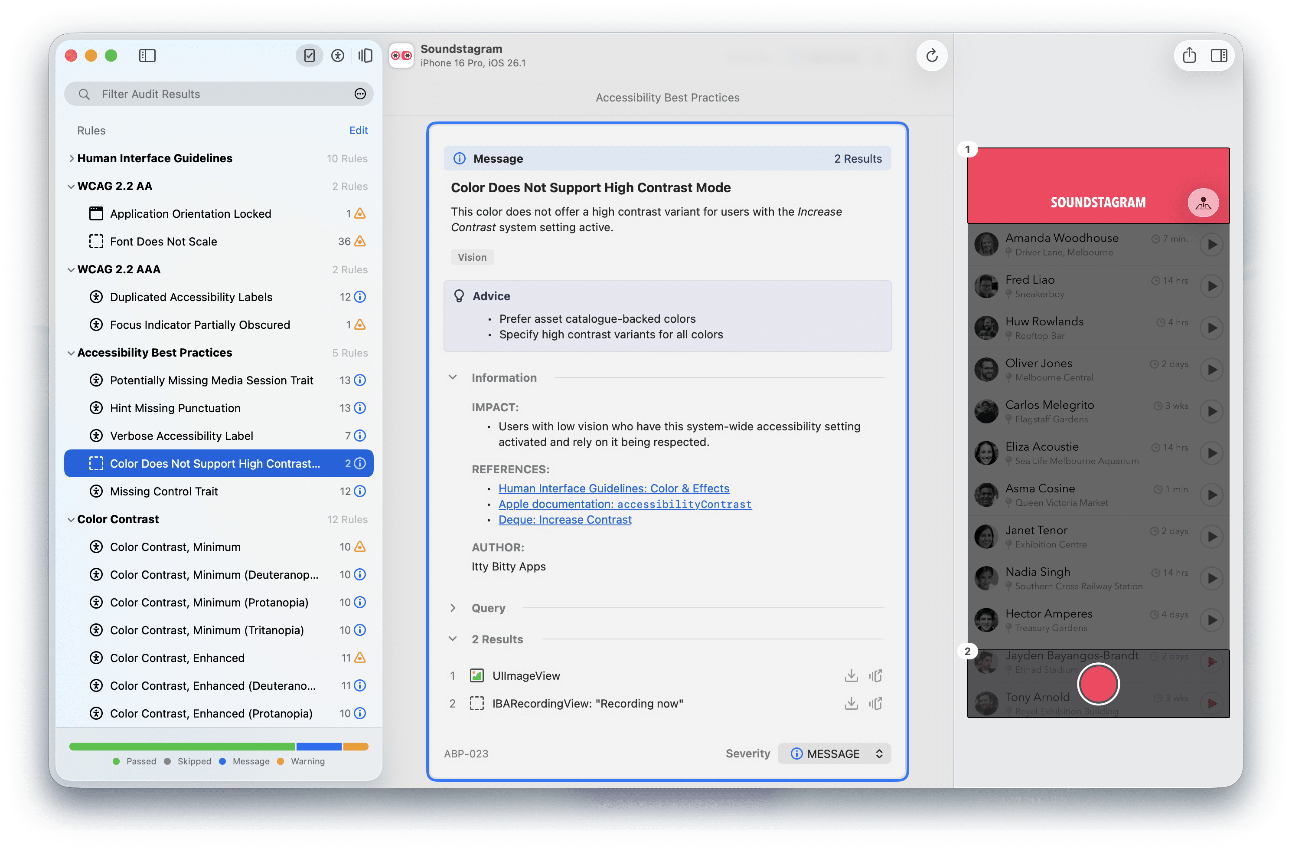1292x852 pixels.
Task: Click the refresh audit button
Action: [x=931, y=56]
